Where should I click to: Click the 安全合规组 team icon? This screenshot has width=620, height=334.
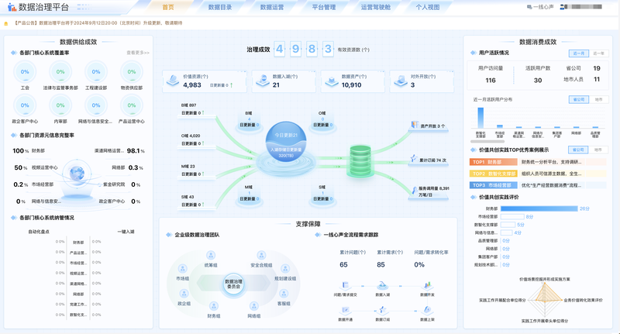click(261, 255)
